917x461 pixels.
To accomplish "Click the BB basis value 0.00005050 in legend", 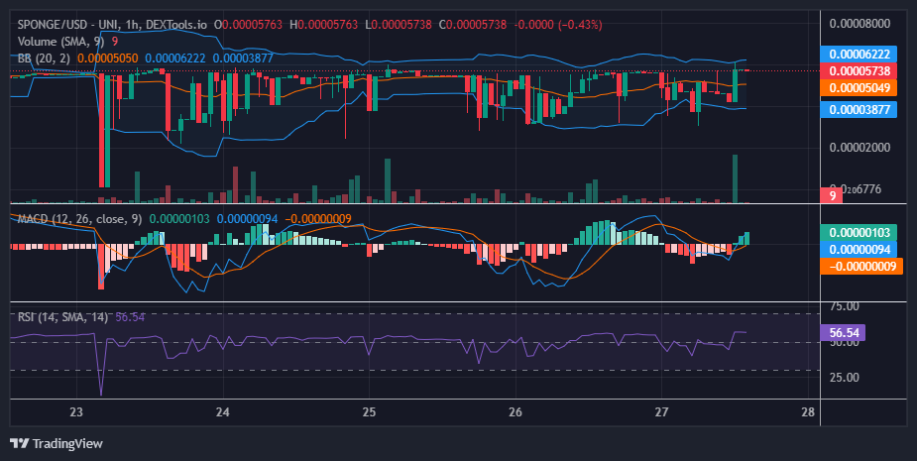I will (x=108, y=58).
